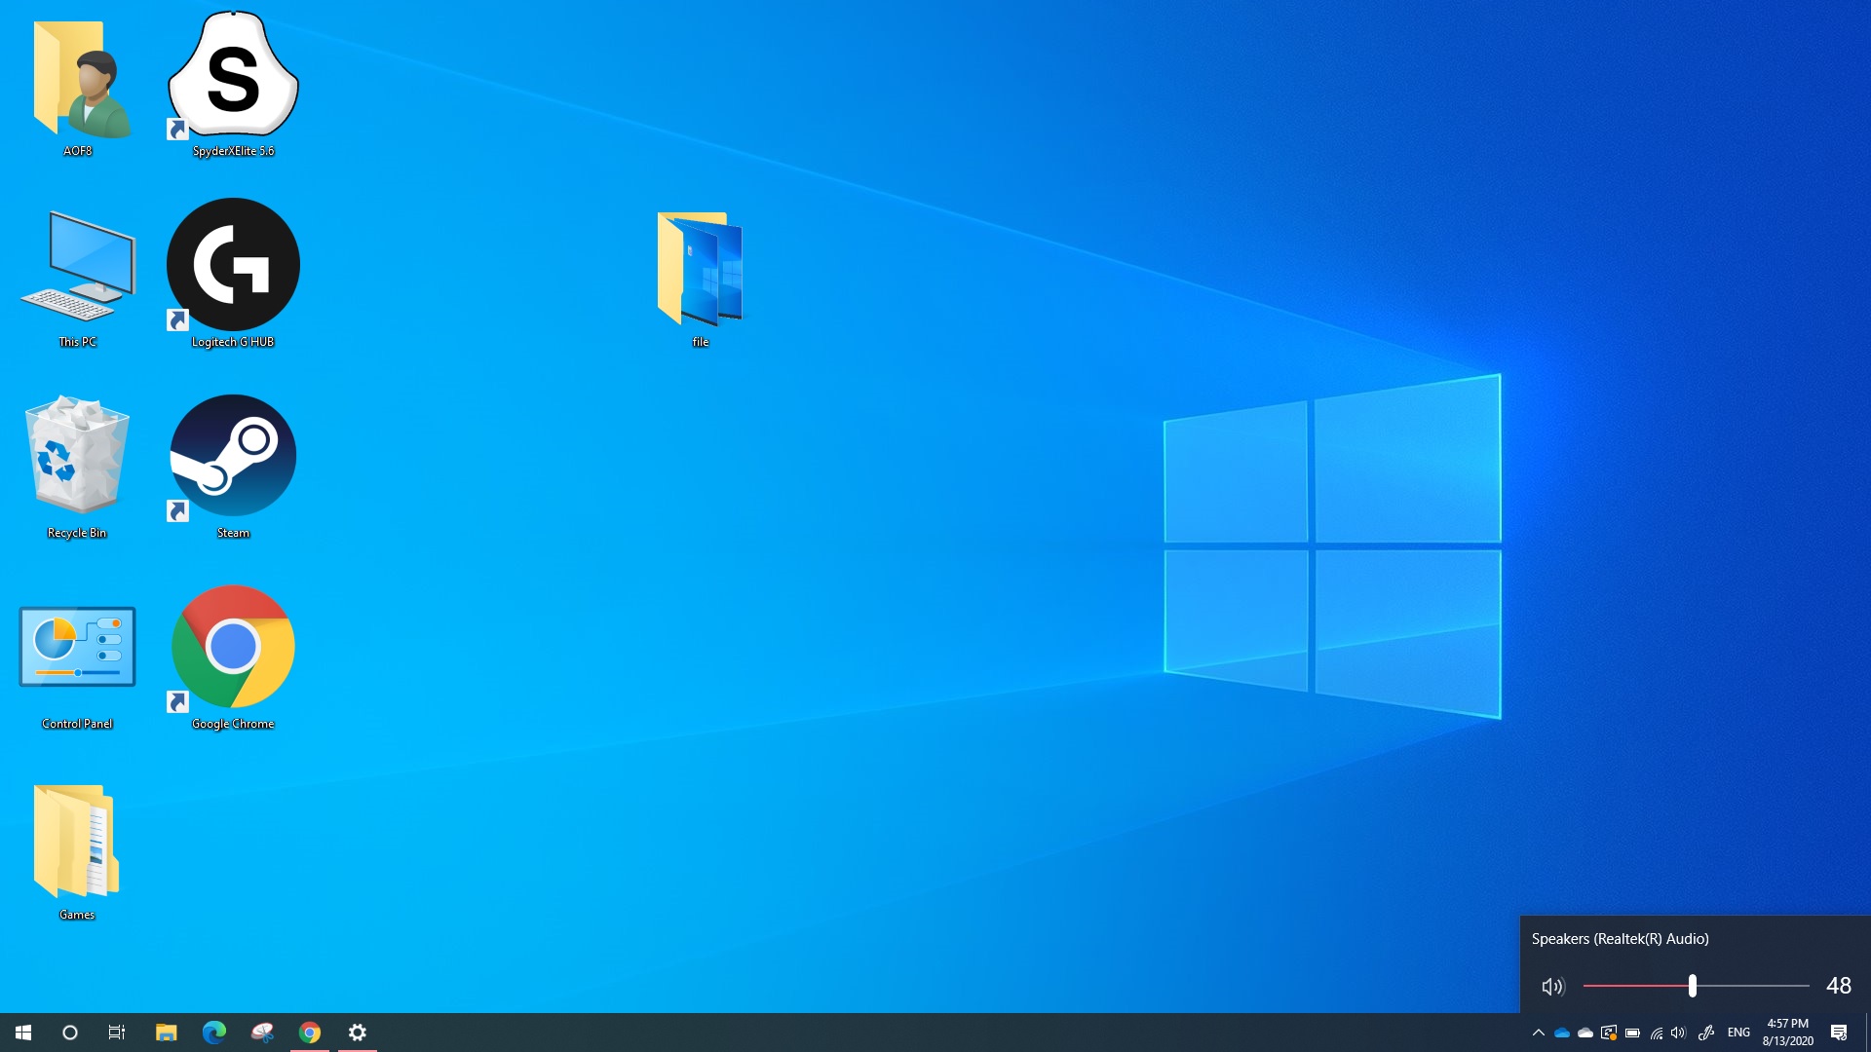Click the blue OneDrive tray icon
Image resolution: width=1871 pixels, height=1052 pixels.
1562,1033
